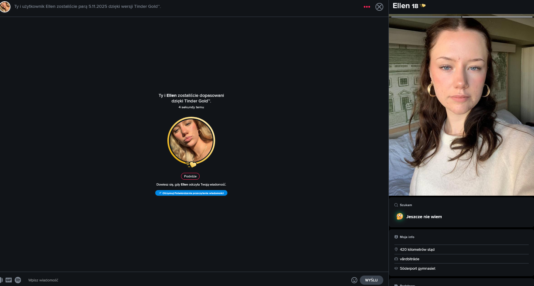Open the circular match photo in chat center
This screenshot has width=534, height=286.
point(191,141)
